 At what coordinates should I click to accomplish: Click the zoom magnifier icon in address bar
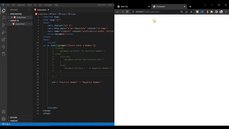(182, 12)
